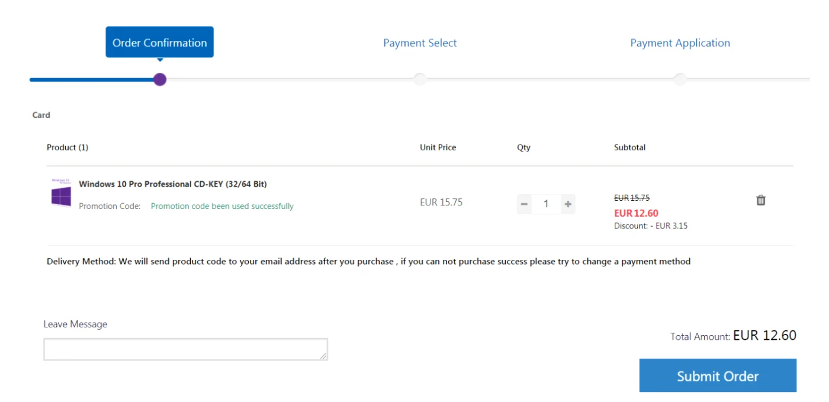Select the Order Confirmation step tab
This screenshot has width=829, height=402.
pos(160,42)
